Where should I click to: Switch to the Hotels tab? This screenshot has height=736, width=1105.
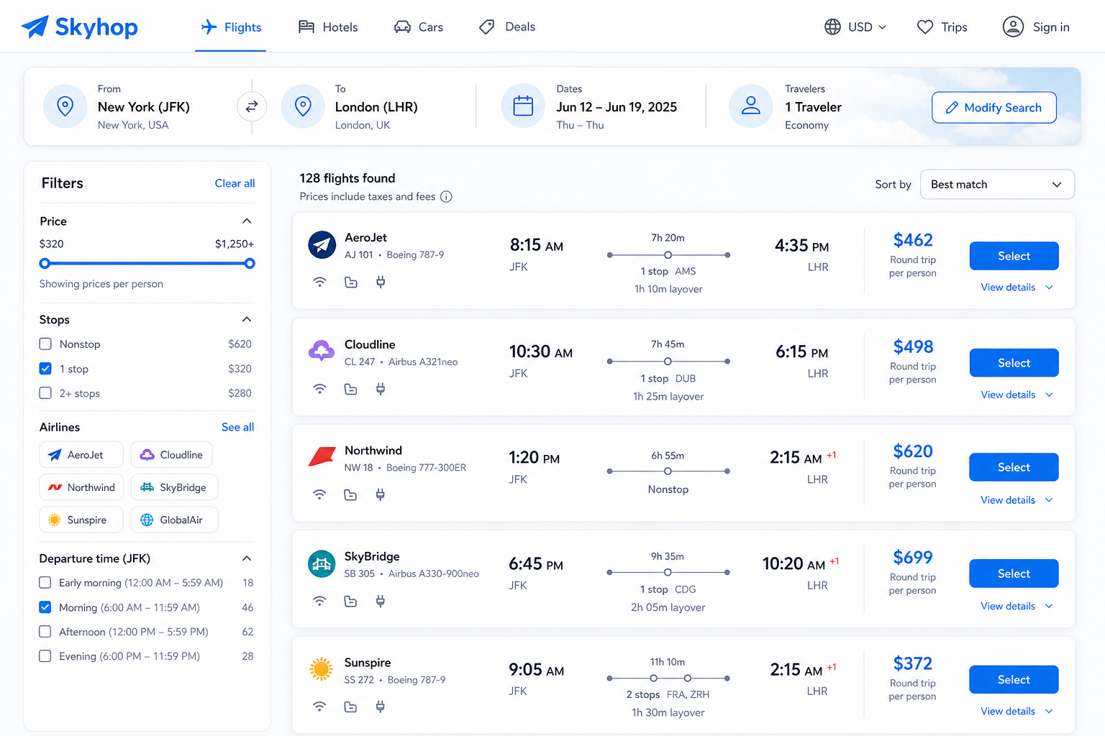(328, 27)
